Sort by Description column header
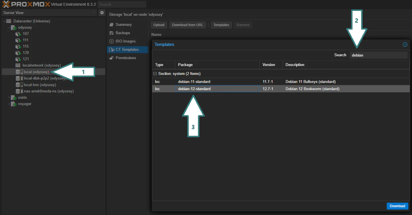Viewport: 412px width, 215px height. click(346, 65)
